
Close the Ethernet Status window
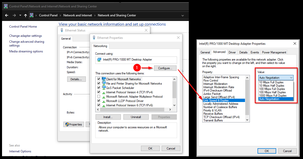pyautogui.click(x=146, y=30)
